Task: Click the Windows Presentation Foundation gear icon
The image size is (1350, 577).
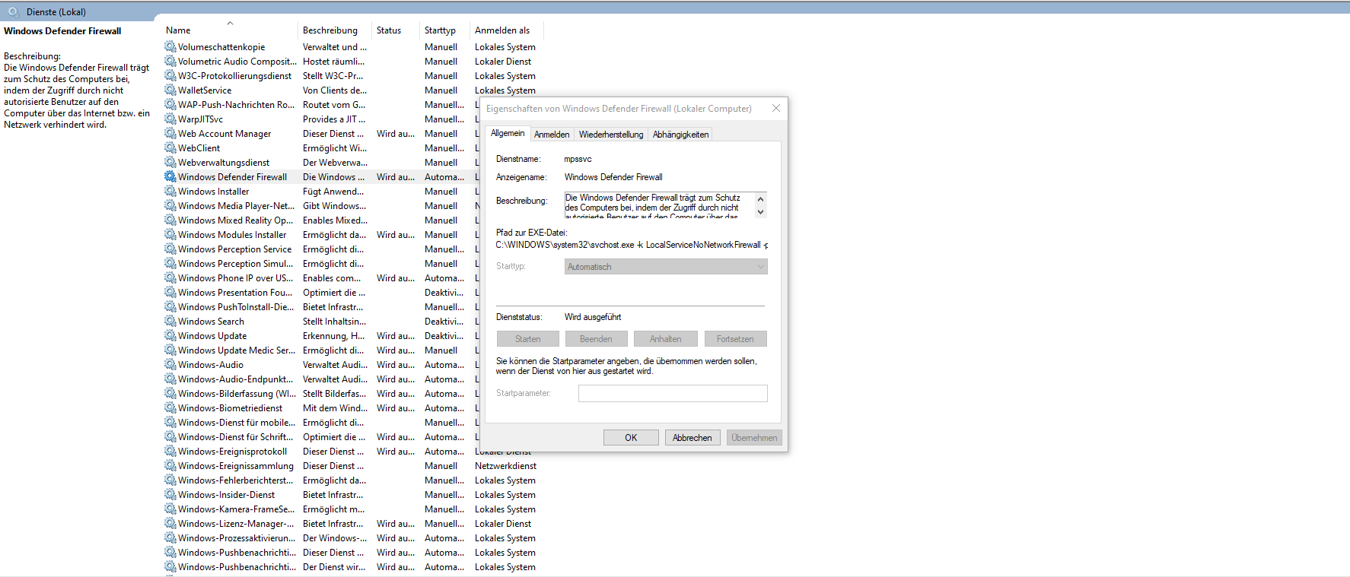Action: tap(170, 293)
